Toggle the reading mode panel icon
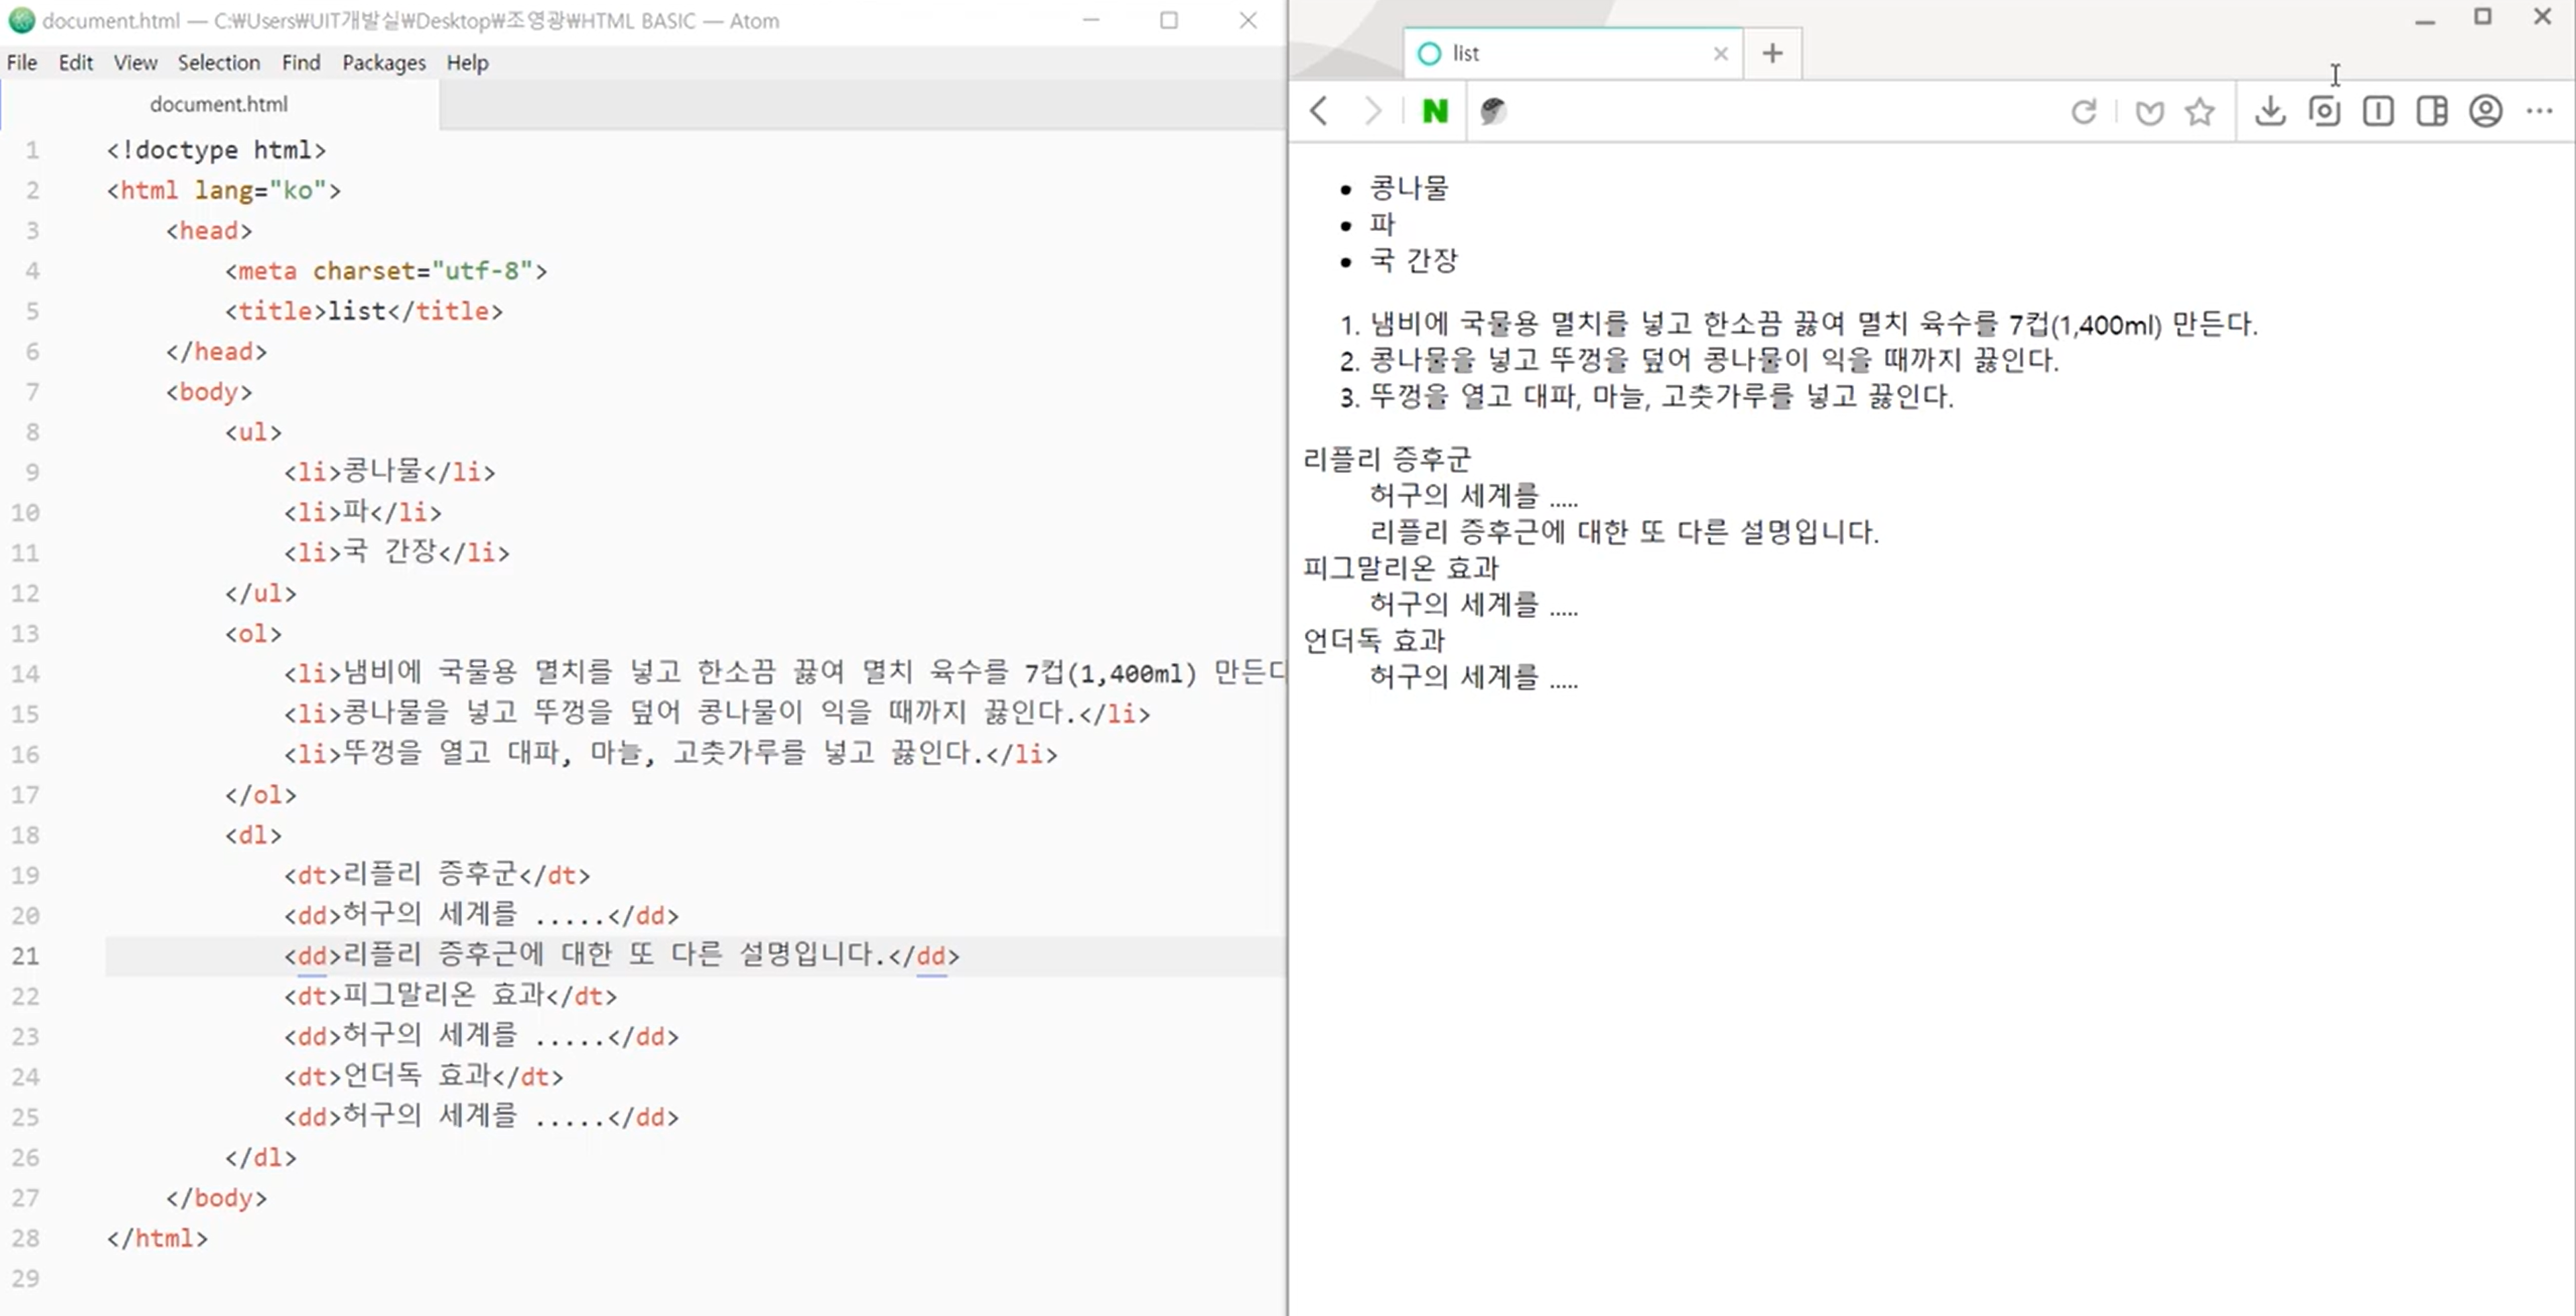Viewport: 2576px width, 1316px height. [x=2378, y=111]
